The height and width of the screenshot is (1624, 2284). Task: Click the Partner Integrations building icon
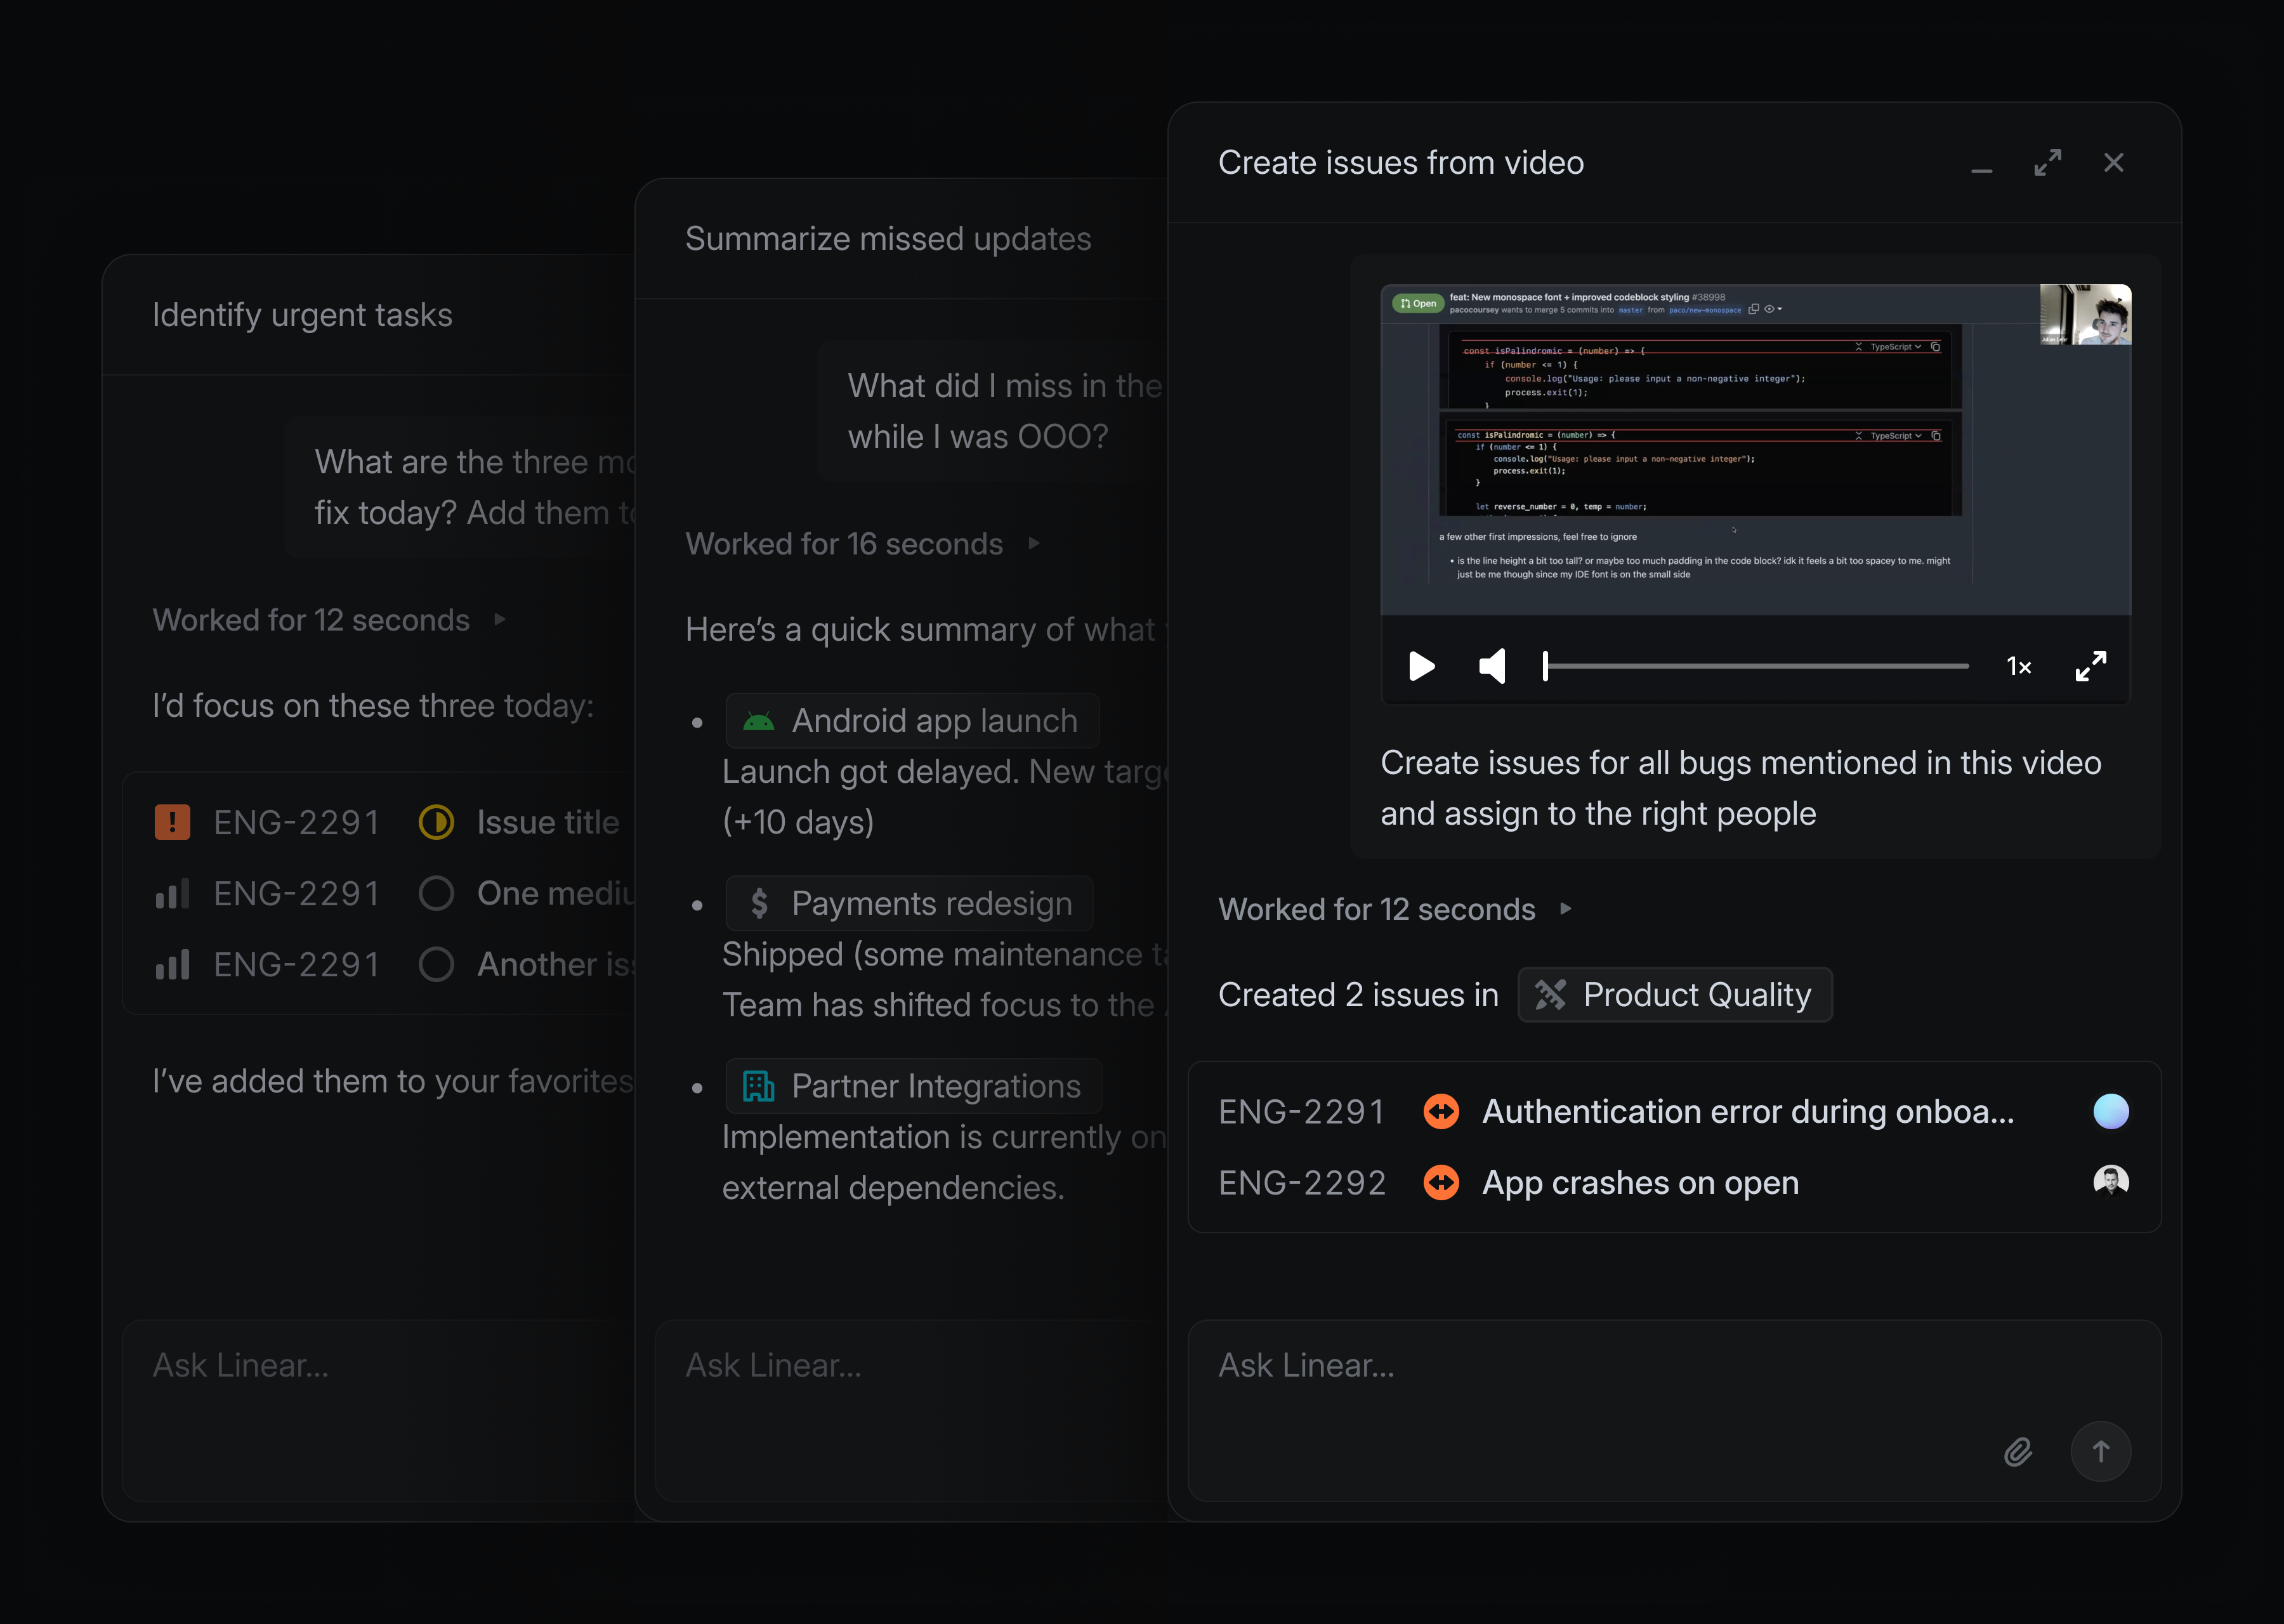point(759,1085)
